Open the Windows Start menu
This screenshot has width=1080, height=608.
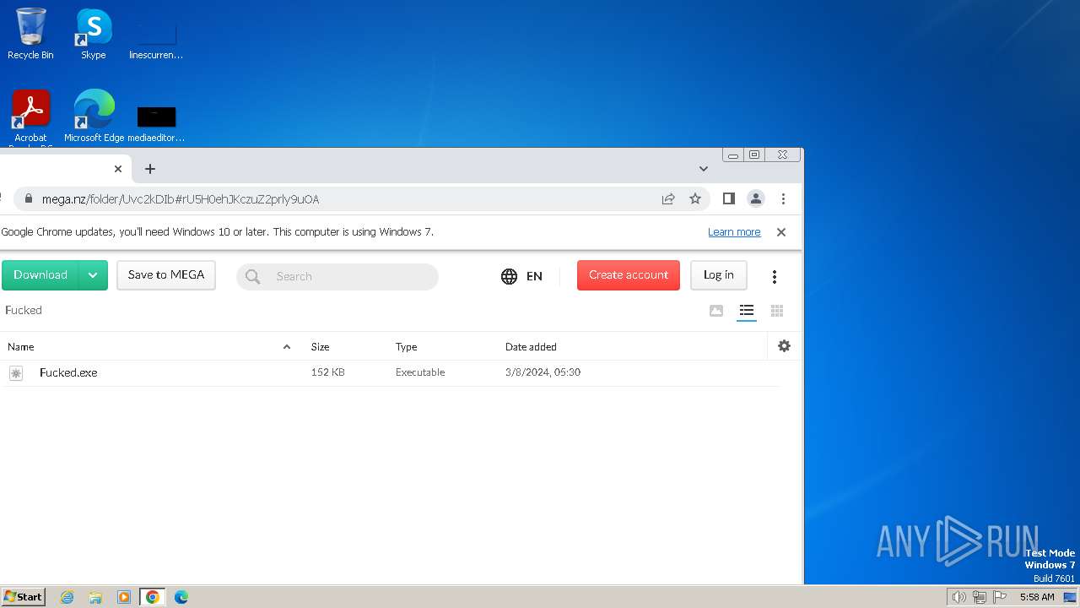(24, 596)
